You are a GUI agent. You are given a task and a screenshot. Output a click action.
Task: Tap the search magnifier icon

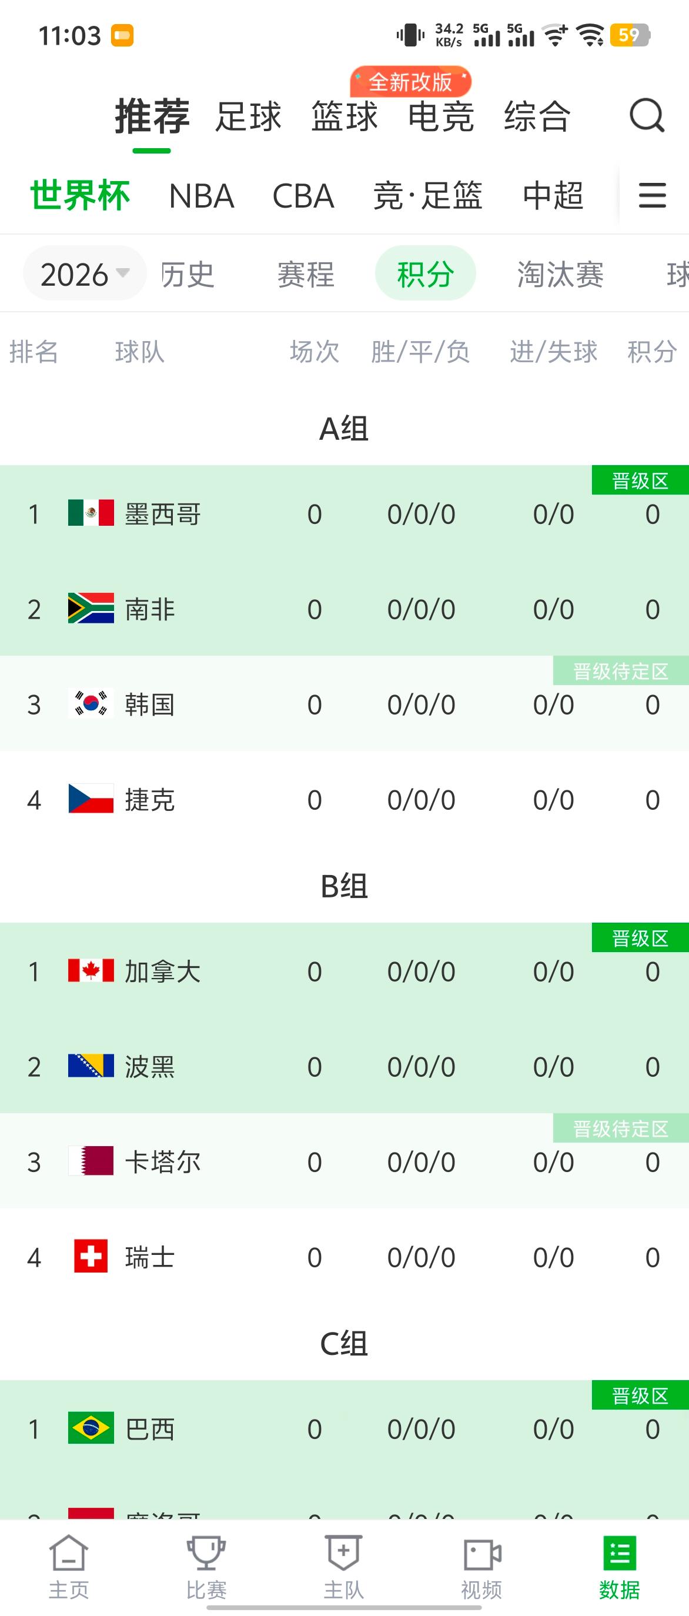(647, 115)
